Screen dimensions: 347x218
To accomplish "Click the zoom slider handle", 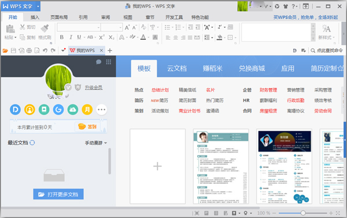I will (303, 213).
